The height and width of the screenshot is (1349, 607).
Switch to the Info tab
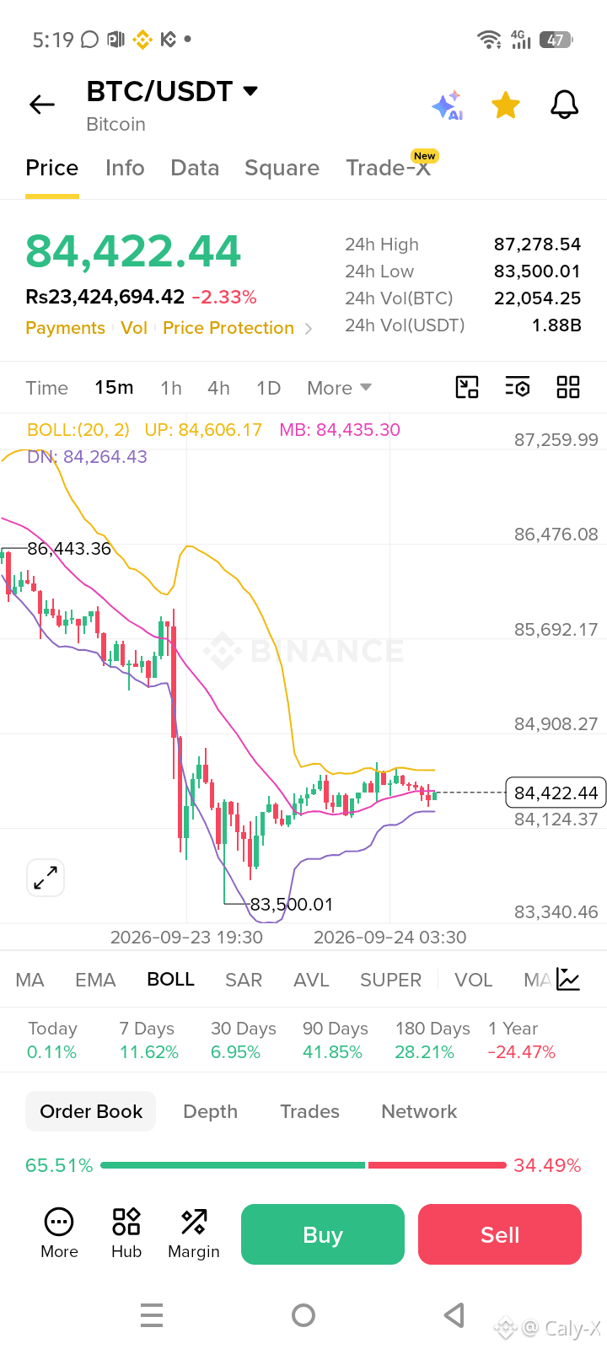click(x=125, y=168)
